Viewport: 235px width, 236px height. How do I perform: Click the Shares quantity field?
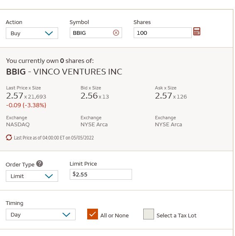163,33
